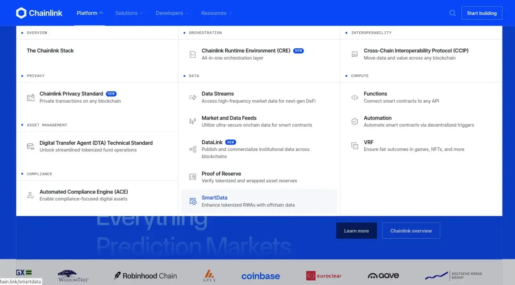Open the DataLink link
The width and height of the screenshot is (515, 285).
coord(212,142)
